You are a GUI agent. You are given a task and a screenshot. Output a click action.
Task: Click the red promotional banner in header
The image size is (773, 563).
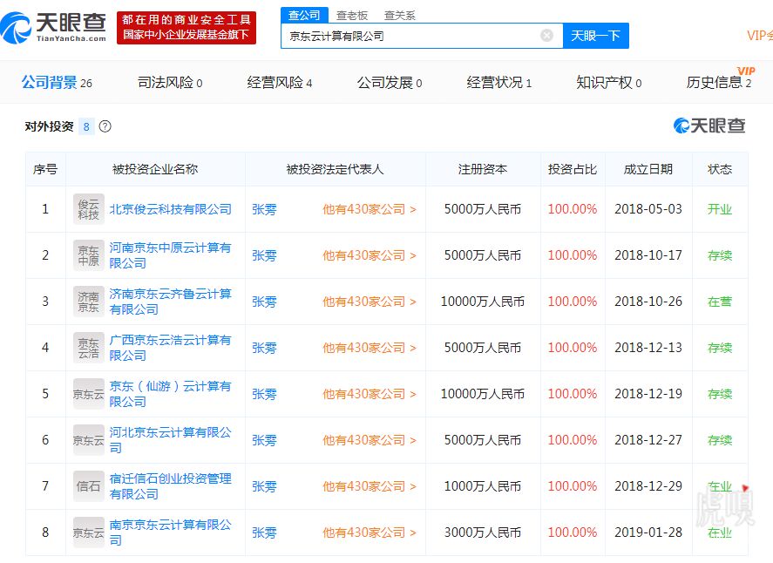186,28
